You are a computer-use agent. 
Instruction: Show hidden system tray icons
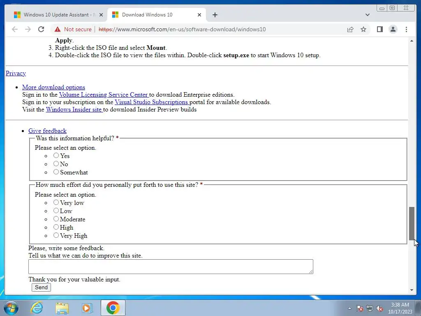pyautogui.click(x=349, y=309)
